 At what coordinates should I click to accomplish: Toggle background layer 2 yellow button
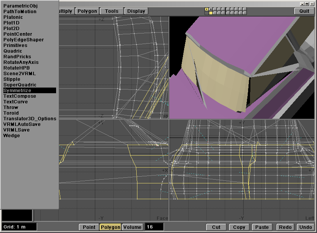[x=211, y=13]
